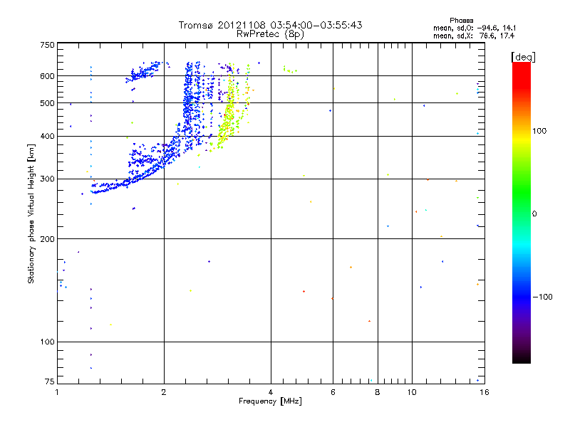Click the x-axis tick label "16"
The image size is (570, 427).
click(x=484, y=392)
